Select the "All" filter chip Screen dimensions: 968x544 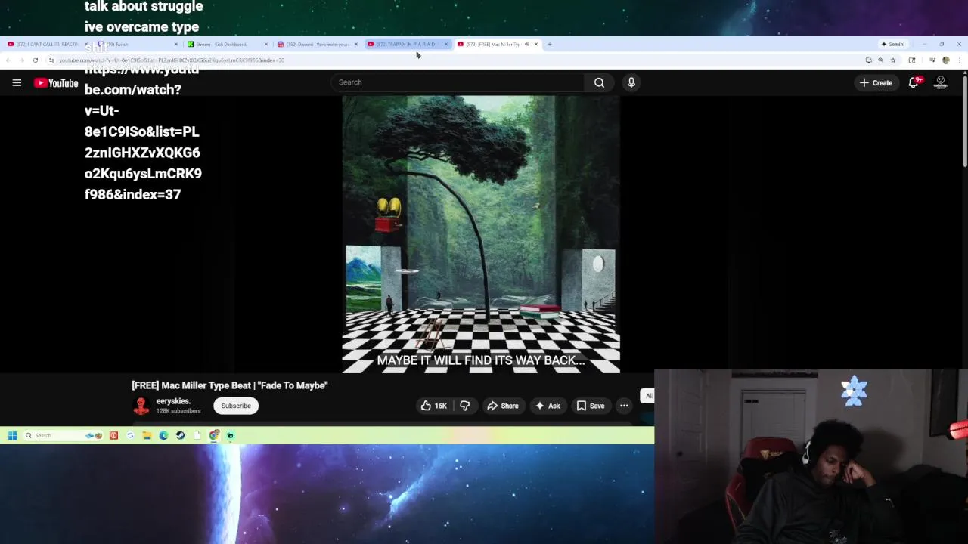point(649,396)
